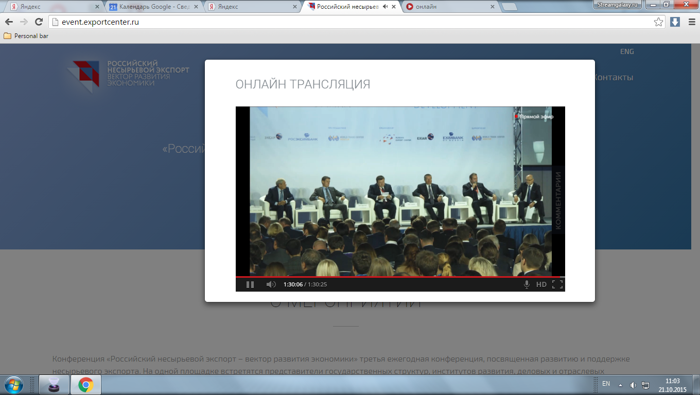Pause the online broadcast video
The image size is (700, 395).
(x=250, y=284)
